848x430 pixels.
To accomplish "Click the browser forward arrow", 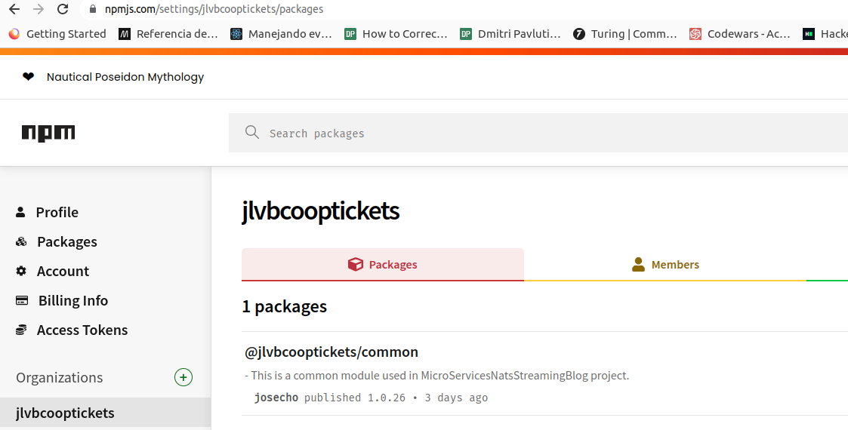I will (x=39, y=8).
